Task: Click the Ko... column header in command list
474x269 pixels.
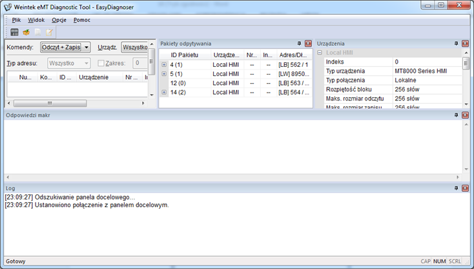Action: pos(46,77)
